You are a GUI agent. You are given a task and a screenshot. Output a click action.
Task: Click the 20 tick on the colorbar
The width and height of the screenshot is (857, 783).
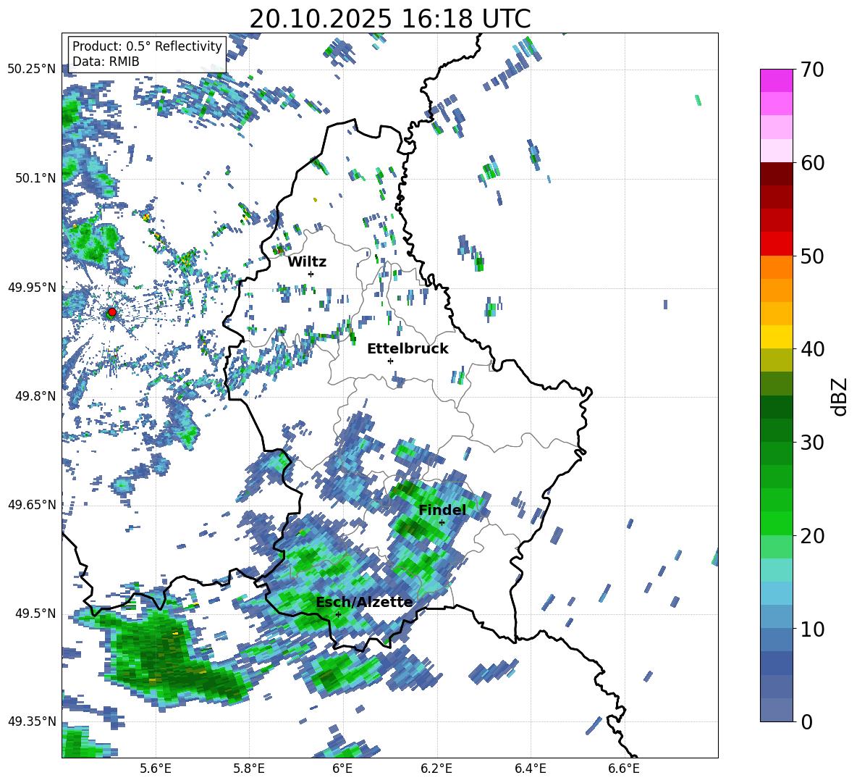[812, 536]
